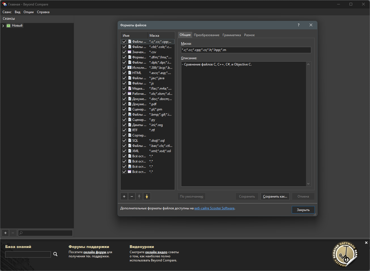Click the music note icon of the Медиа... format

pos(130,89)
